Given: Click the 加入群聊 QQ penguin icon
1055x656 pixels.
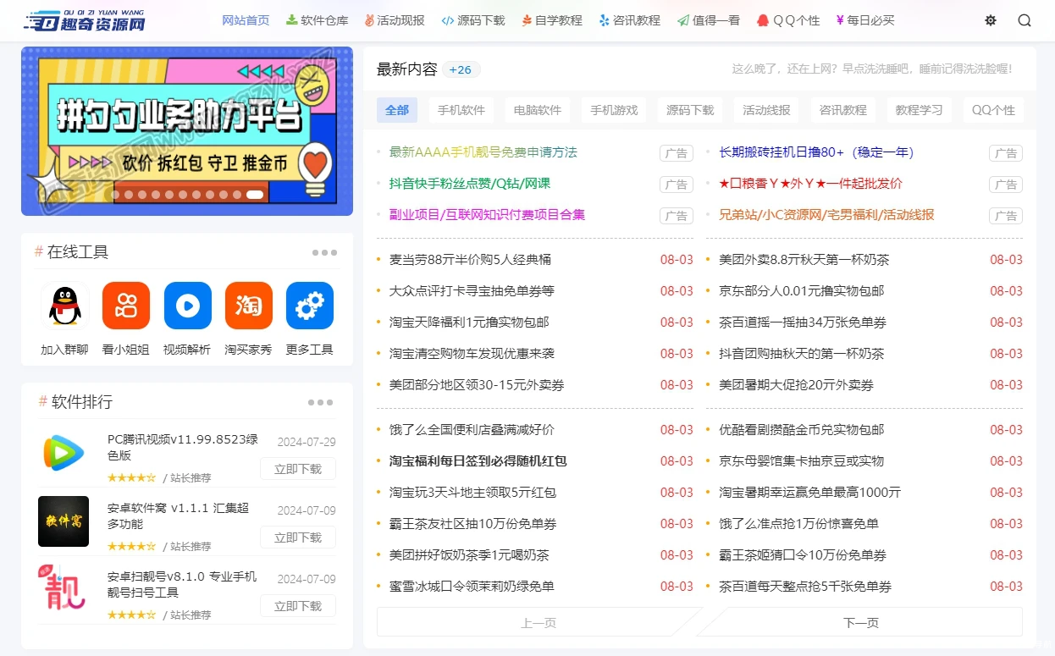Looking at the screenshot, I should (64, 306).
